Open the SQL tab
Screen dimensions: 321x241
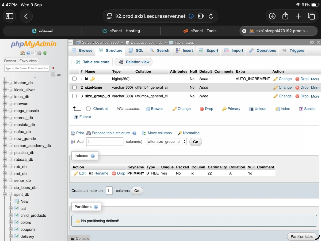pos(136,50)
